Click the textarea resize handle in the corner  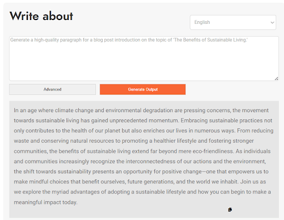coord(276,79)
